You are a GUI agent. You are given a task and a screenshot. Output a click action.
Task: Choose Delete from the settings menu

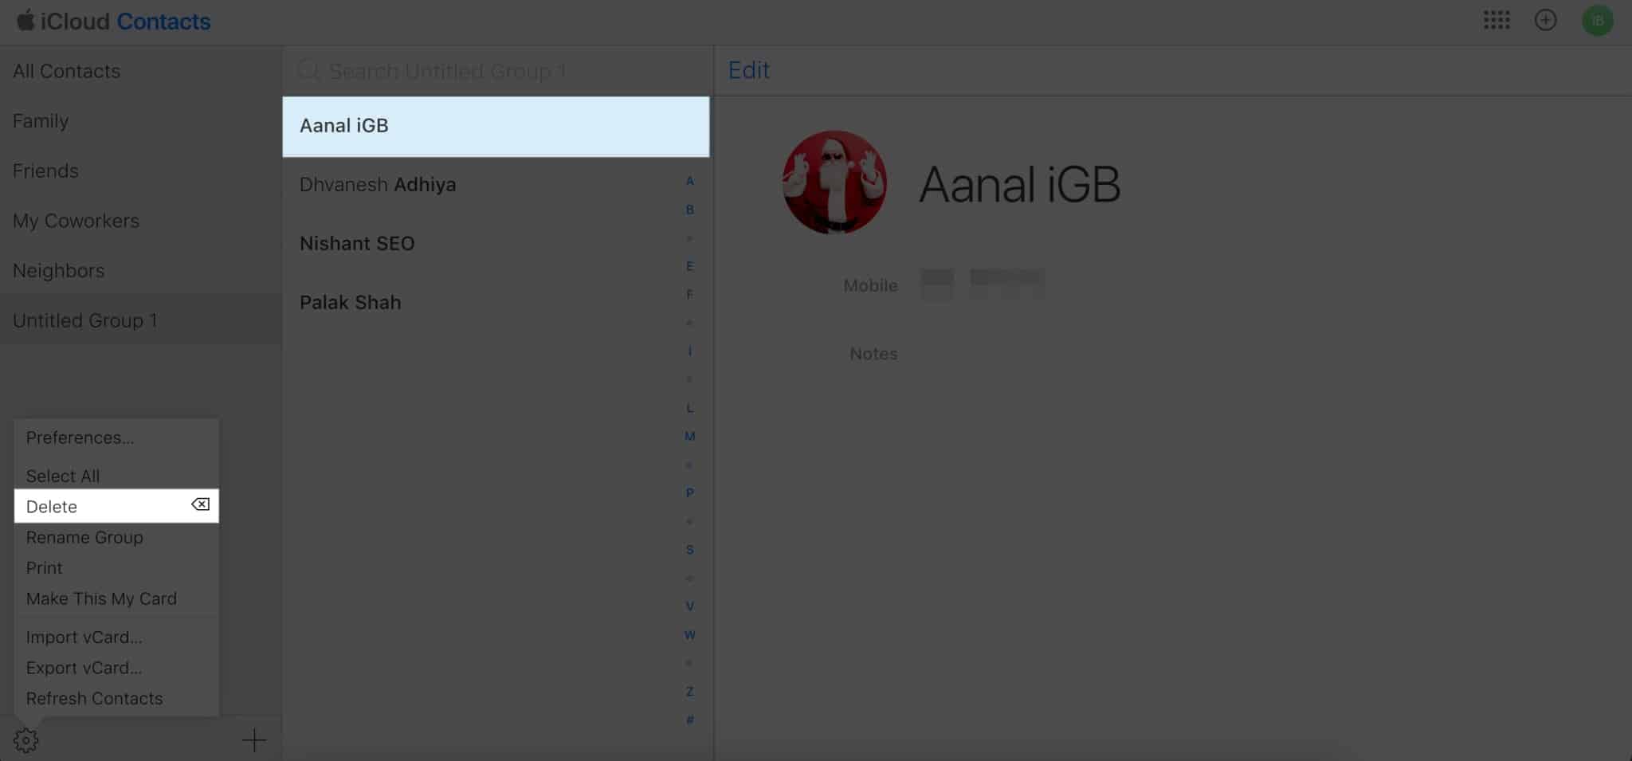coord(52,507)
